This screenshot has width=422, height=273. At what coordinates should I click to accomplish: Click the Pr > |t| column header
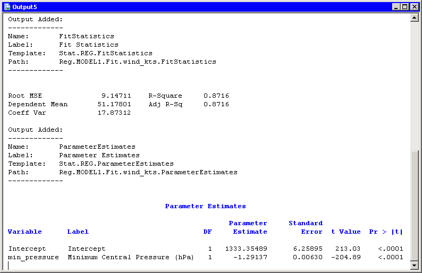(386, 232)
